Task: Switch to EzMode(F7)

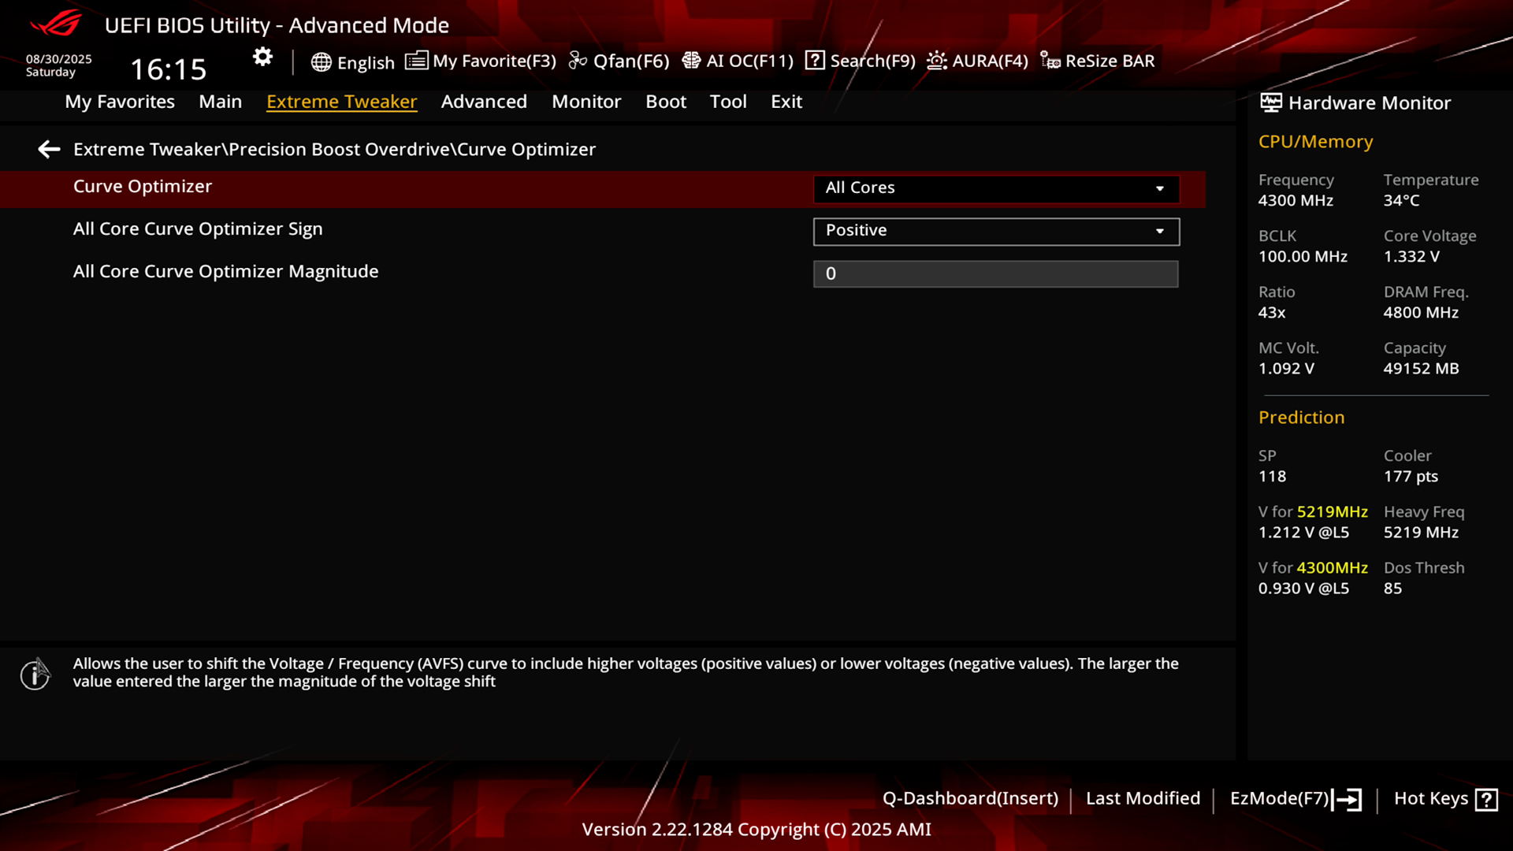Action: (1296, 799)
